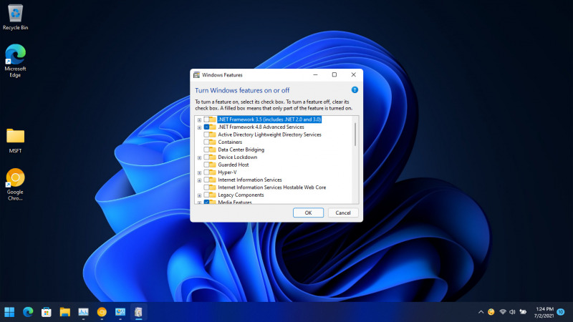Turn on the Hyper-V checkbox
Screen dimensions: 573x322
pos(206,172)
